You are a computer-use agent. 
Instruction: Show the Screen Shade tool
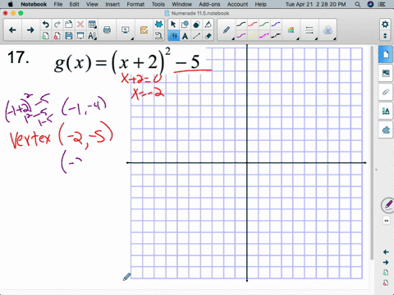[x=80, y=36]
